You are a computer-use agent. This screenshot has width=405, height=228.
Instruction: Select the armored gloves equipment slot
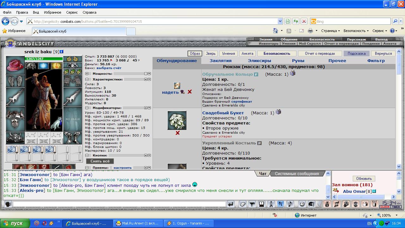[x=72, y=81]
